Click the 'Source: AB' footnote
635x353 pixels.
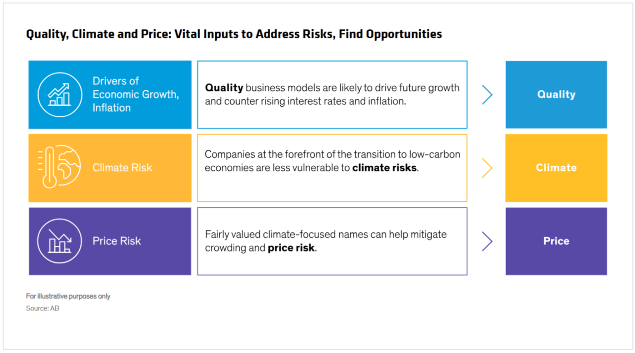(43, 308)
